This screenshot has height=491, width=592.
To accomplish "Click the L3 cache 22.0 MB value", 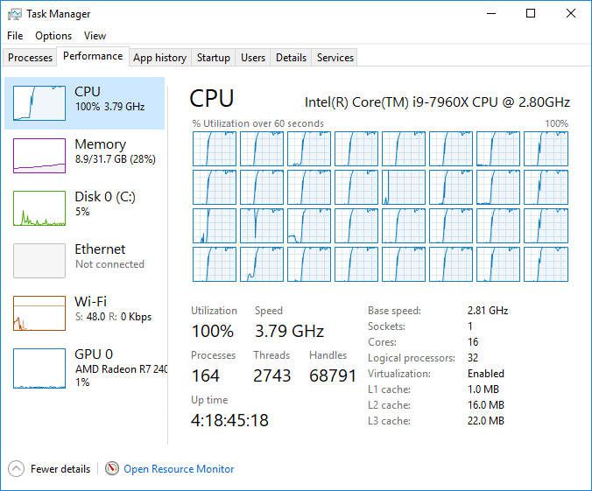I will (x=486, y=421).
